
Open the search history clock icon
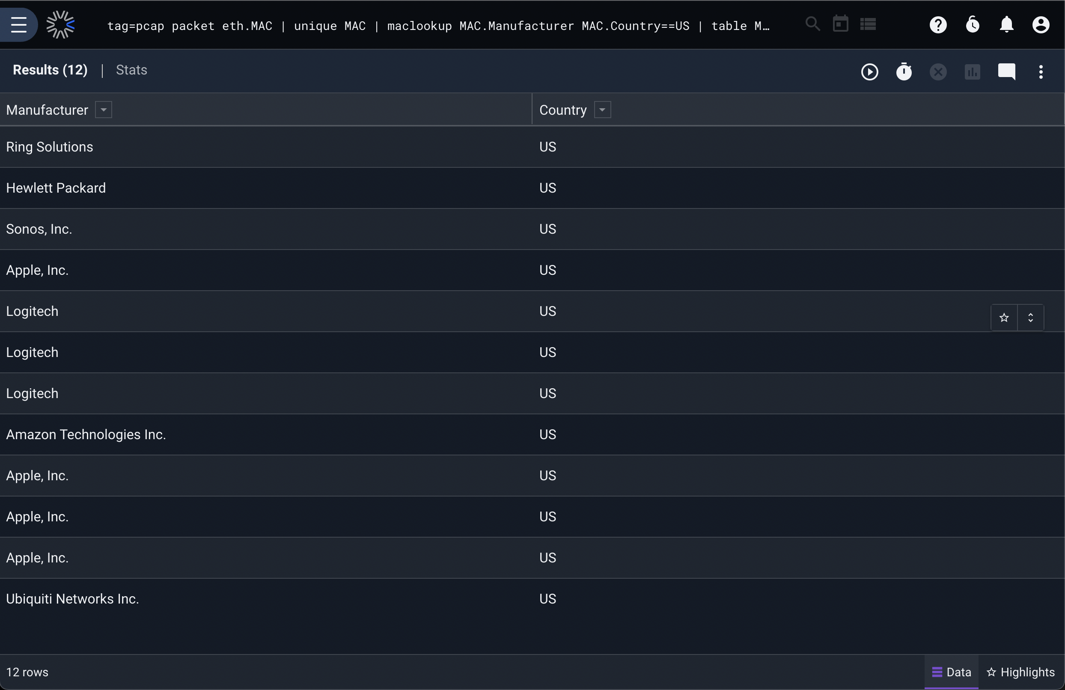pyautogui.click(x=973, y=24)
